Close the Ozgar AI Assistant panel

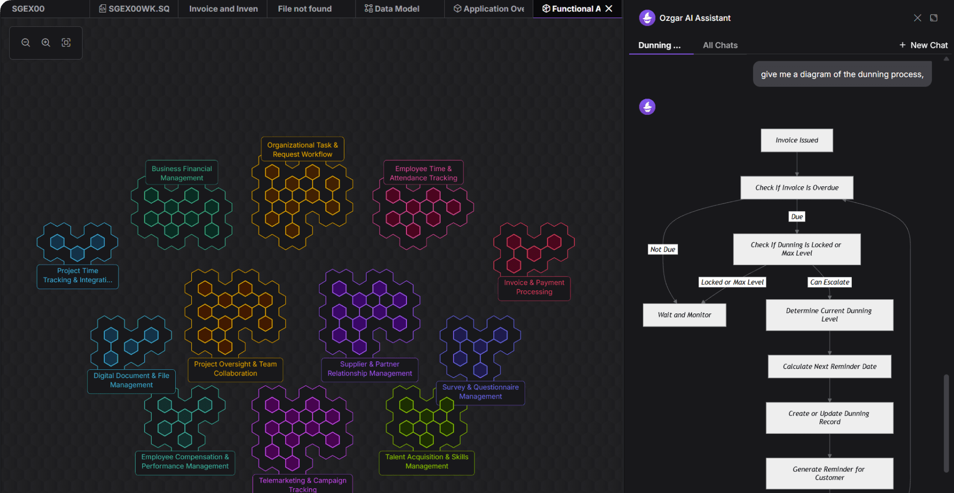[x=917, y=18]
